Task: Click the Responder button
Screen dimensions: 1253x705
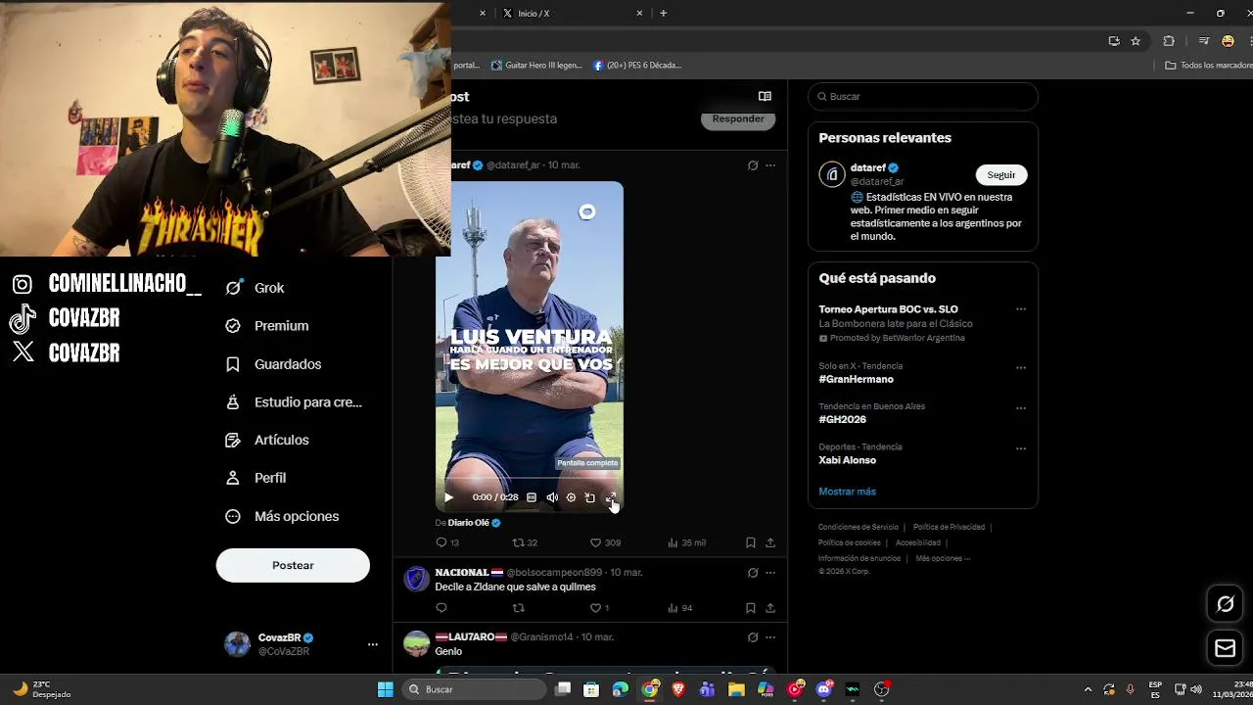Action: [738, 118]
